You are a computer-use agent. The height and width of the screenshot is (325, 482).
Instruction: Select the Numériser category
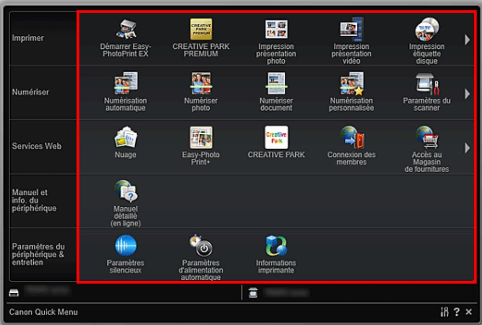point(43,92)
